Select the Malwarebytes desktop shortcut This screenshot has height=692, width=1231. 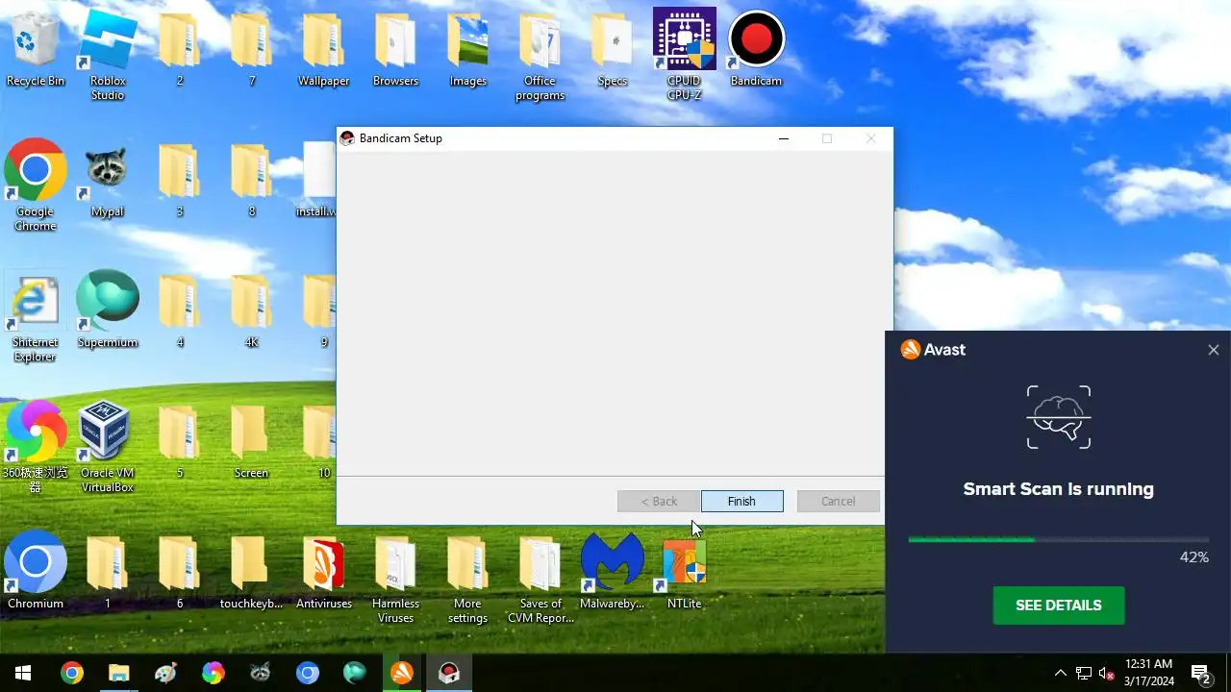click(612, 571)
